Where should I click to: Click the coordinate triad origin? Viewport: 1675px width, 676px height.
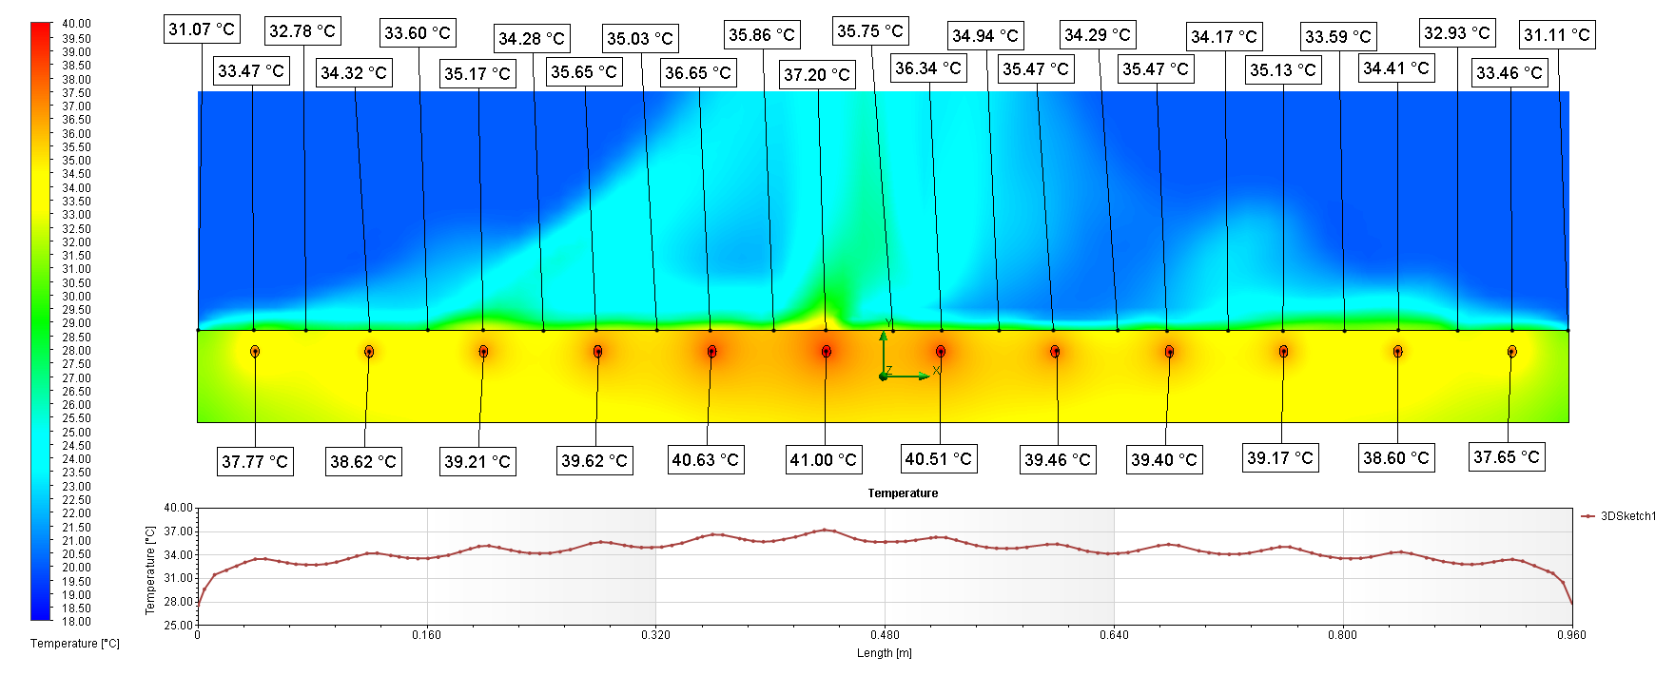(x=884, y=377)
